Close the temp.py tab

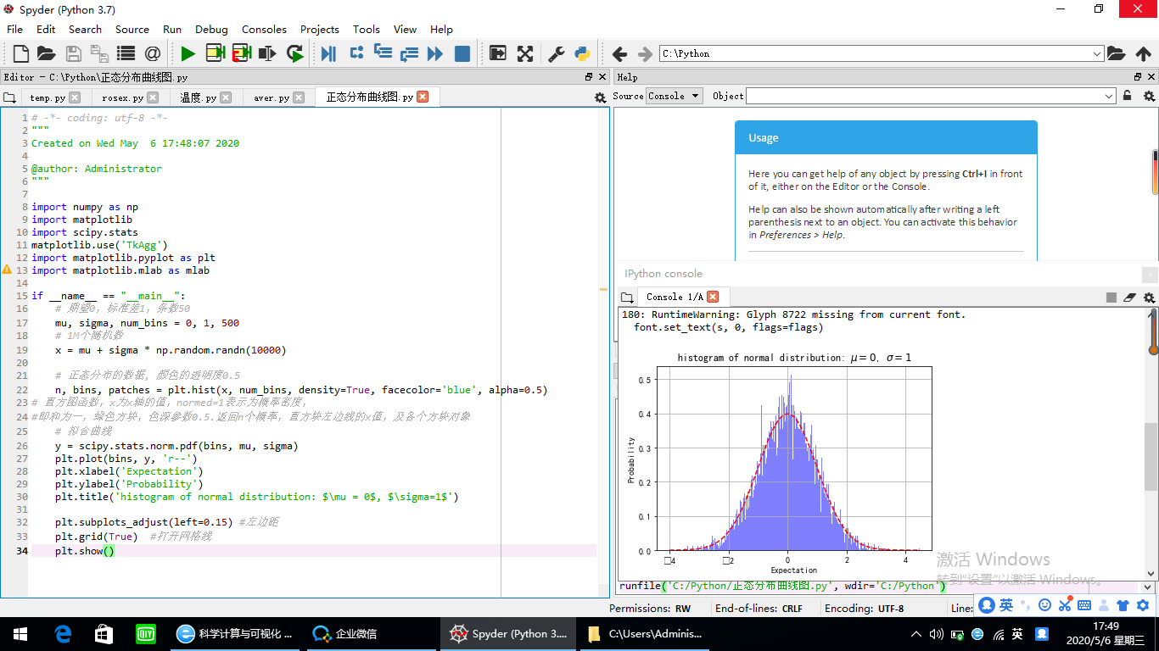pos(75,97)
